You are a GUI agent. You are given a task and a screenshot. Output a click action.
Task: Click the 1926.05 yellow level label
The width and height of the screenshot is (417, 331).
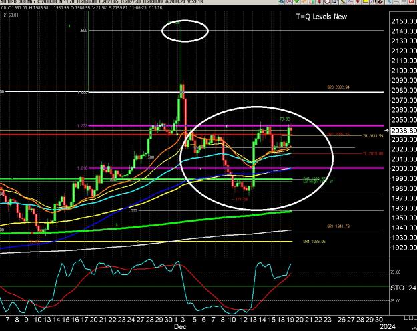pyautogui.click(x=314, y=242)
